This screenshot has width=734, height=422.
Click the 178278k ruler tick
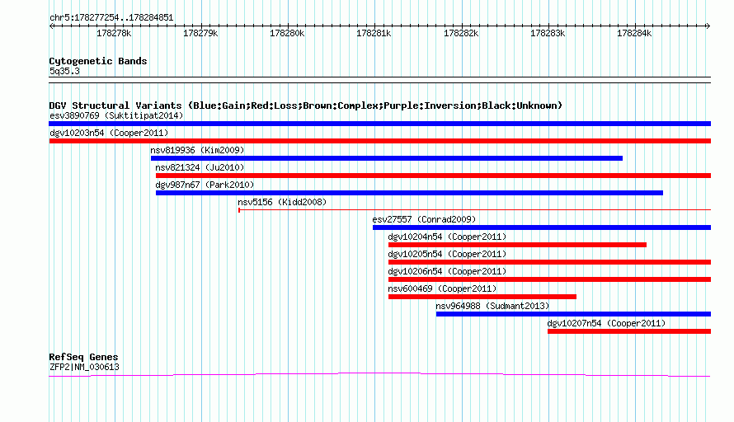click(114, 33)
